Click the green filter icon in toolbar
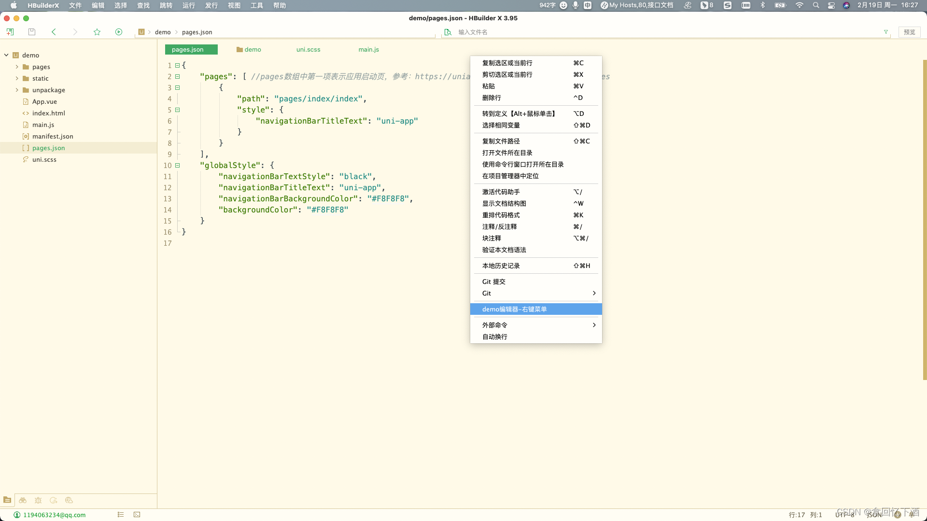Screen dimensions: 927x521 click(x=886, y=32)
